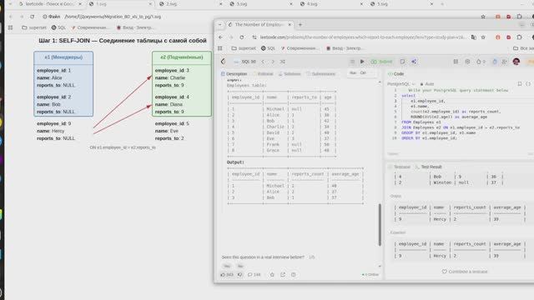
Task: Translate page icon in LeetCode address bar
Action: tap(474, 37)
